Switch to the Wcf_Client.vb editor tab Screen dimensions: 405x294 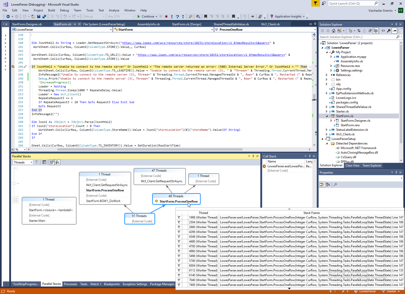click(270, 24)
